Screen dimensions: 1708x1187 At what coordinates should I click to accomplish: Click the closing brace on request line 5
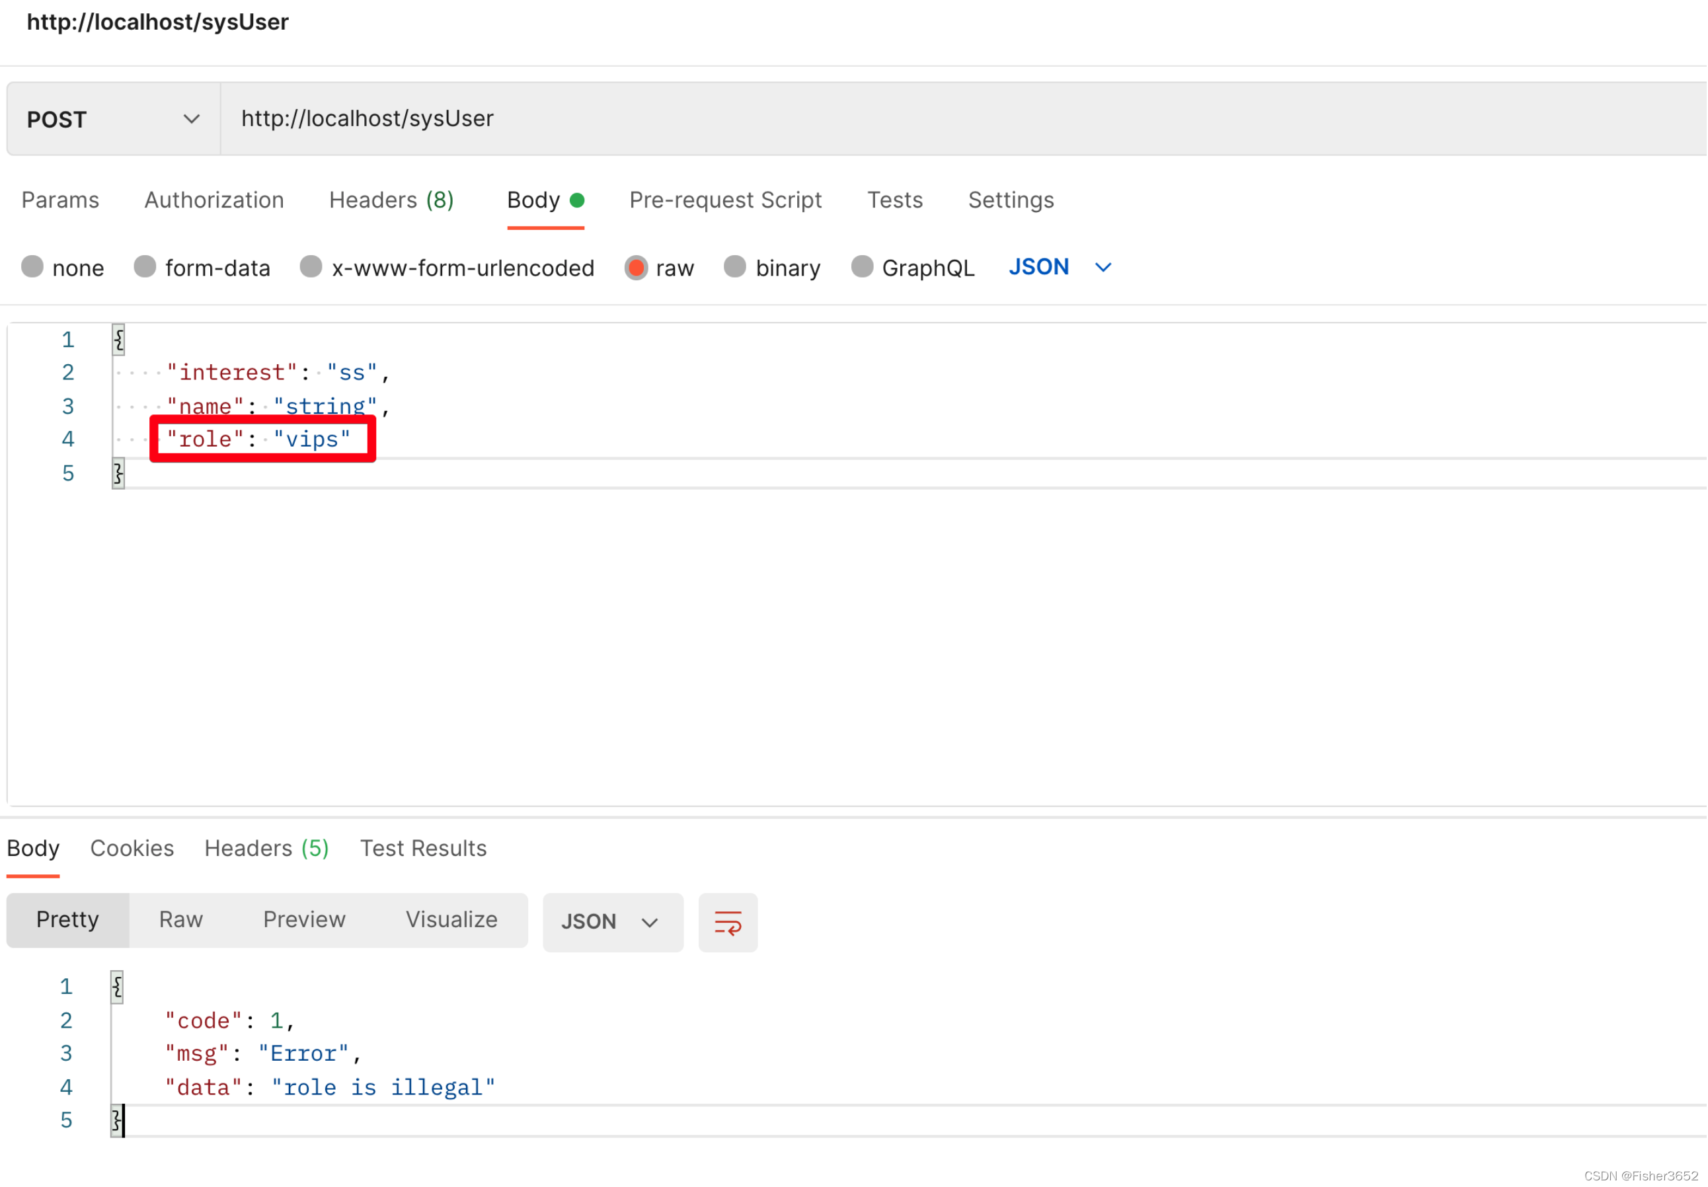click(118, 473)
